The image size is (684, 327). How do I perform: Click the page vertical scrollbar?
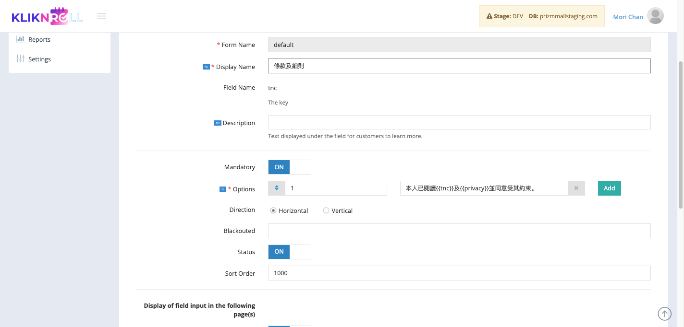(x=680, y=134)
